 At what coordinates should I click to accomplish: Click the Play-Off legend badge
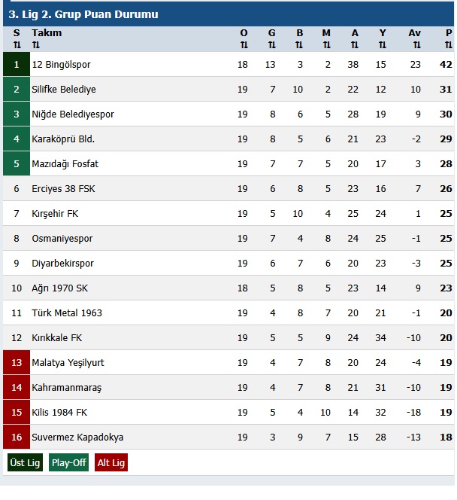(68, 463)
